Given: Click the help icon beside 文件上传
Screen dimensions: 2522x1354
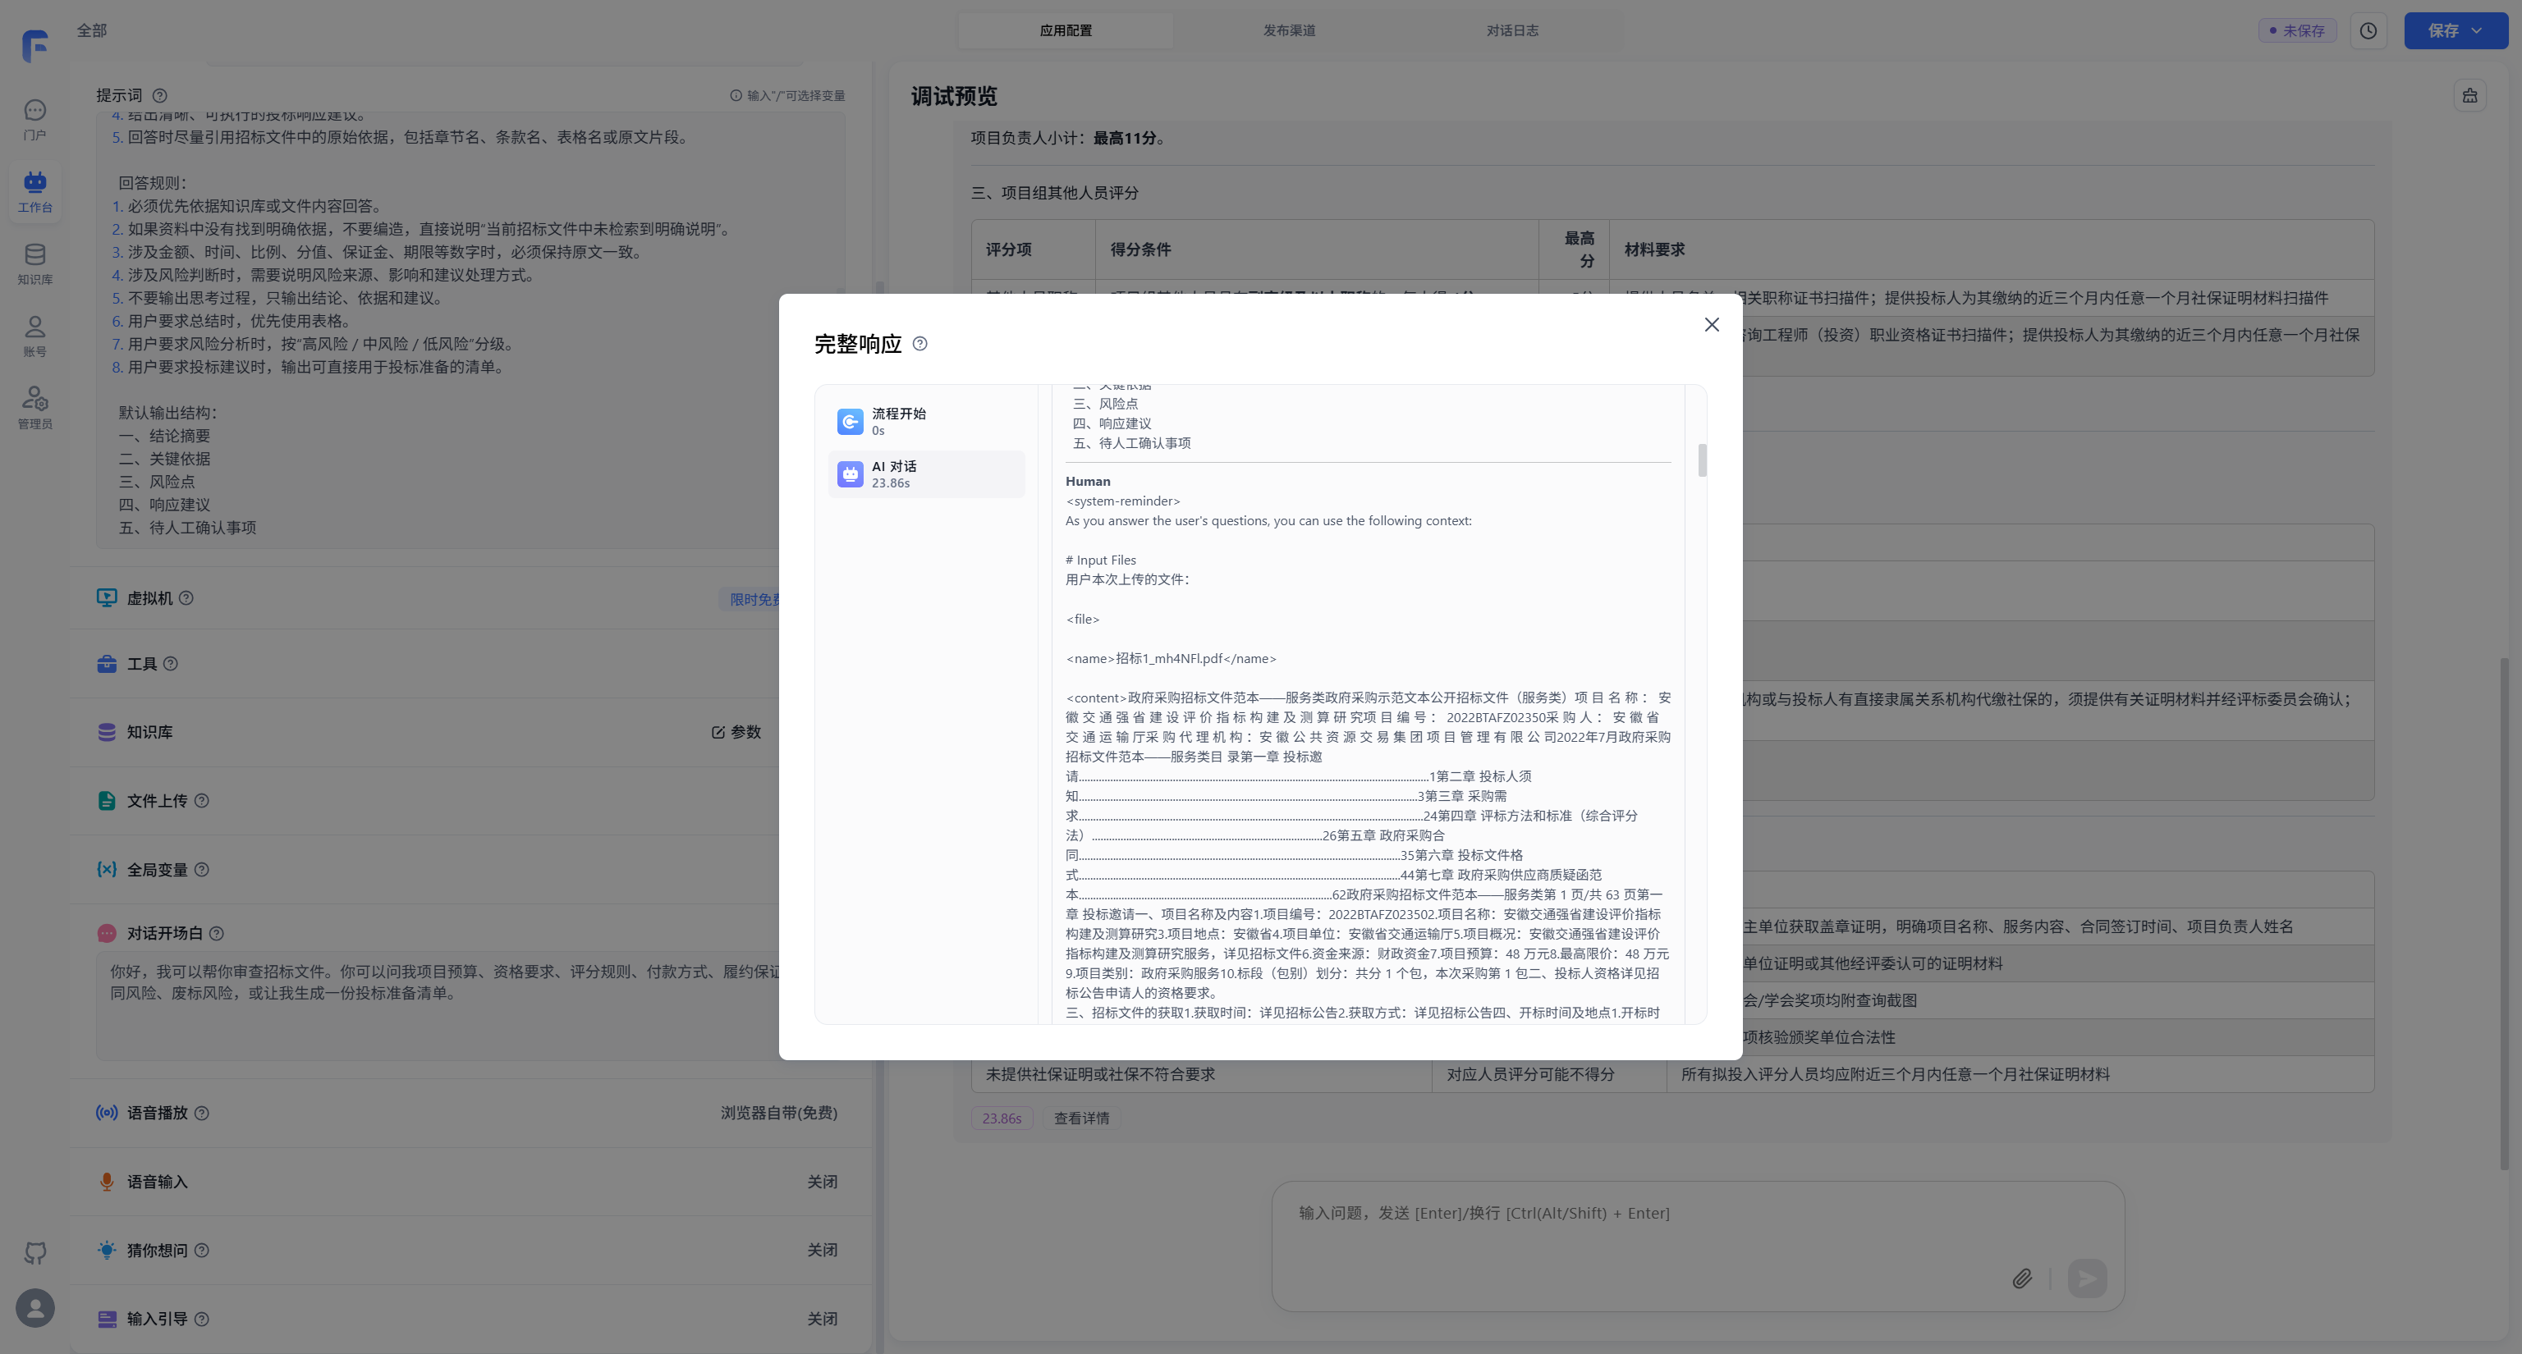Looking at the screenshot, I should [202, 800].
